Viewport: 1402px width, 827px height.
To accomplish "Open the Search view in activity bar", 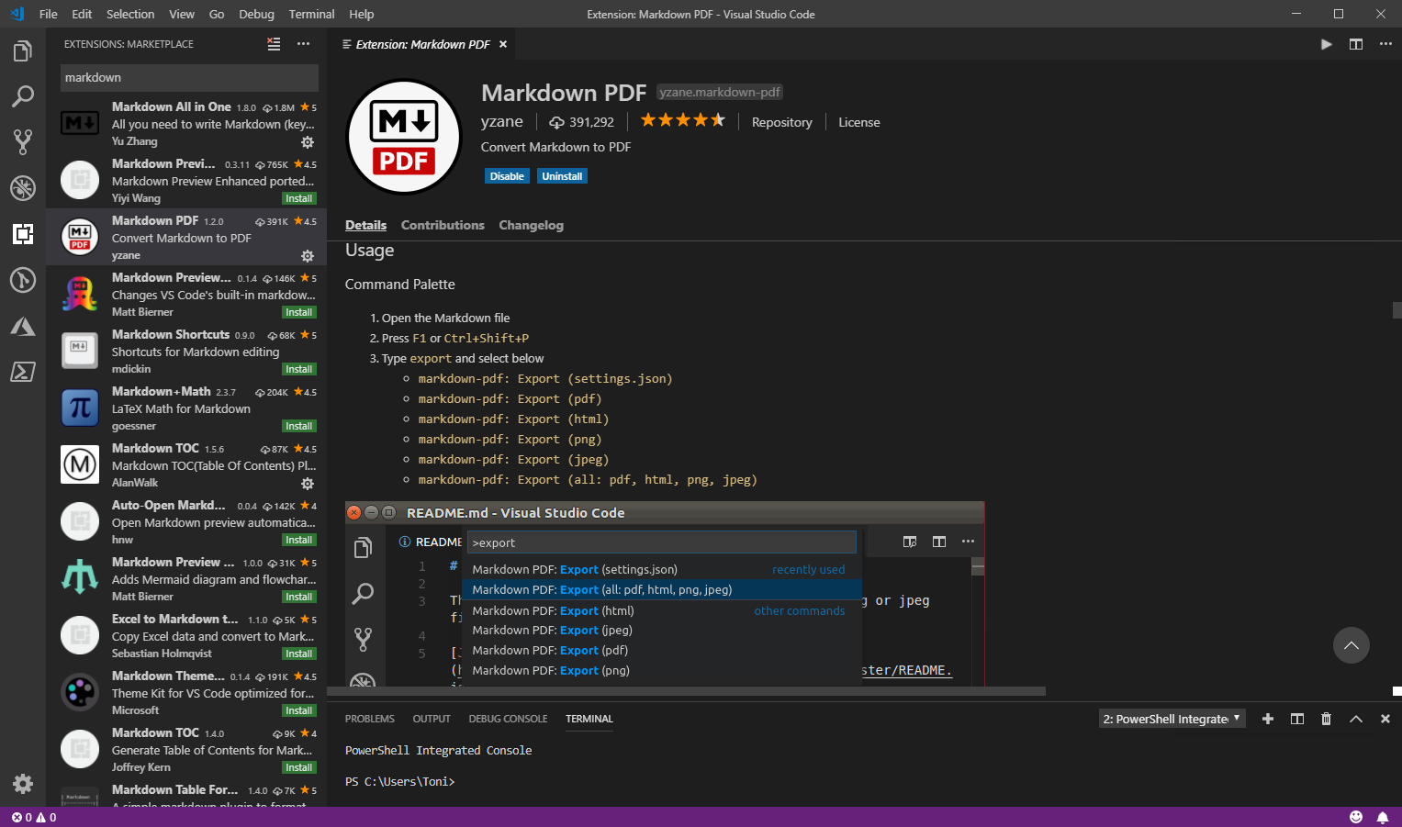I will (x=23, y=96).
